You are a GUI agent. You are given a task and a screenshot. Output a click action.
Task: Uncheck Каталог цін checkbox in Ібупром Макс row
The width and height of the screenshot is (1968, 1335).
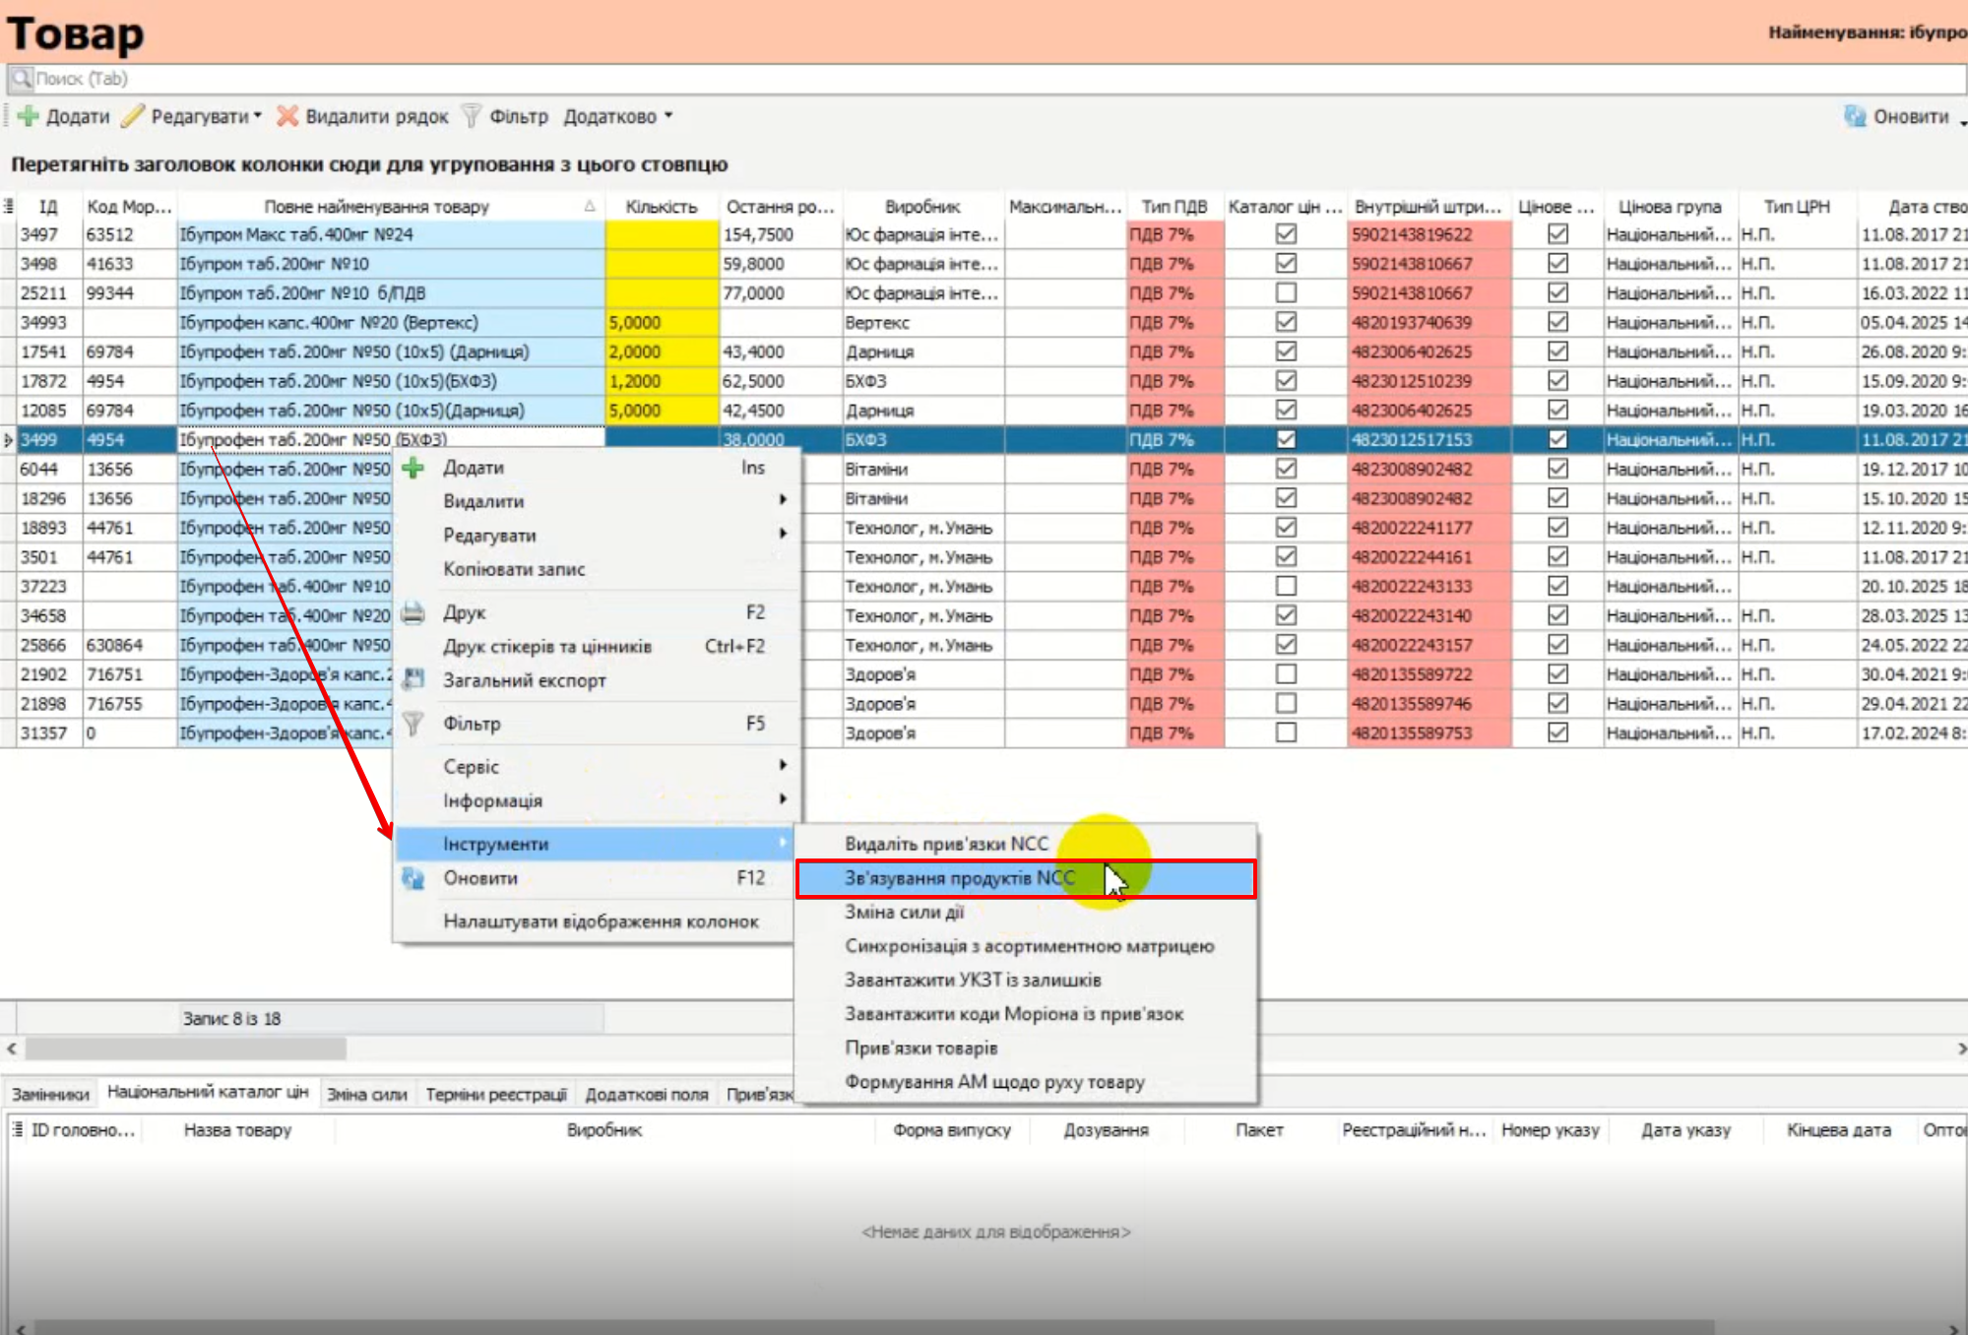pos(1286,234)
